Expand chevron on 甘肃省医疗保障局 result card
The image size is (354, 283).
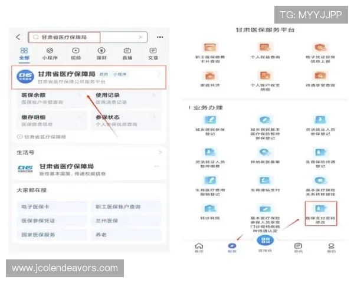(x=159, y=74)
